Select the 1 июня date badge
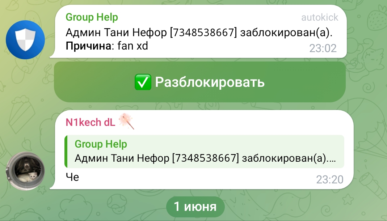The height and width of the screenshot is (221, 387). [195, 207]
